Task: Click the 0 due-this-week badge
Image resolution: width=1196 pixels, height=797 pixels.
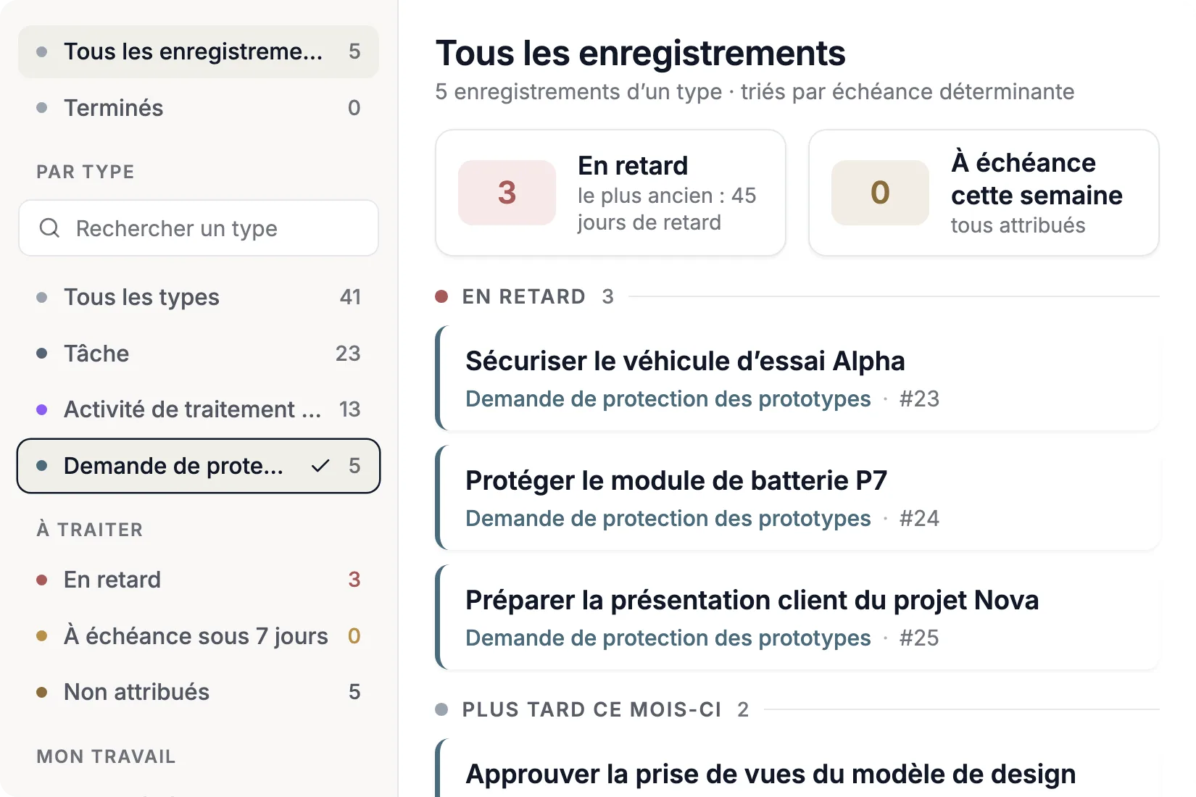Action: [880, 193]
